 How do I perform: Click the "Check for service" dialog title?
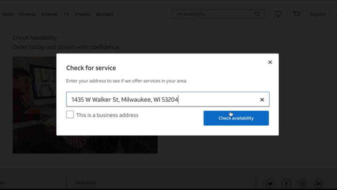point(91,68)
